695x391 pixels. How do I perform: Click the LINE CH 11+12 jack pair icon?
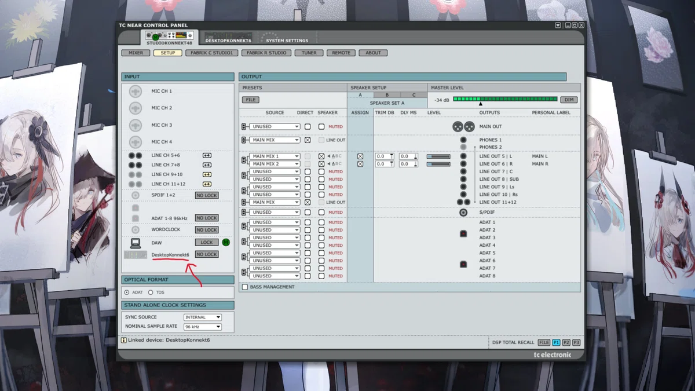click(x=135, y=184)
